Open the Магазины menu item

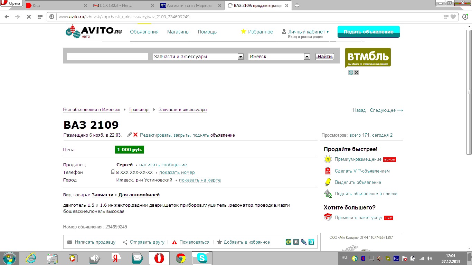(x=178, y=32)
